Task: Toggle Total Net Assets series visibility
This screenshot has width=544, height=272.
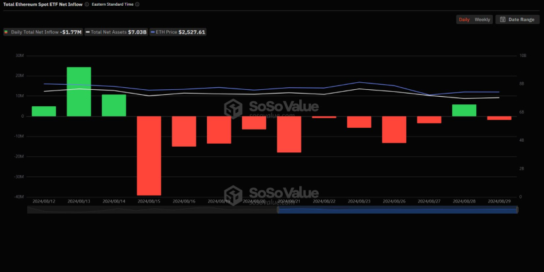Action: (x=116, y=32)
